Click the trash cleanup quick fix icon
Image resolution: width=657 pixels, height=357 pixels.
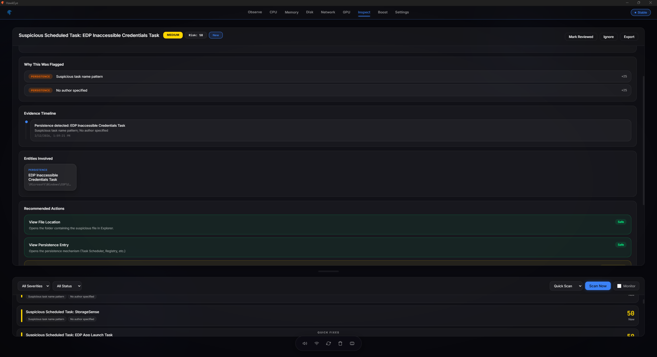point(340,343)
